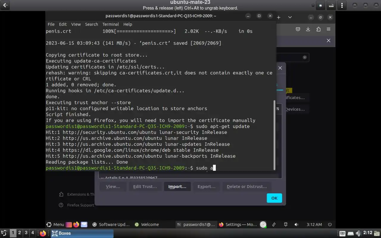Go back using Boxes back arrow

click(5, 5)
